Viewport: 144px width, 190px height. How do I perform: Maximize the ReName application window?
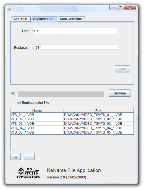(121, 8)
